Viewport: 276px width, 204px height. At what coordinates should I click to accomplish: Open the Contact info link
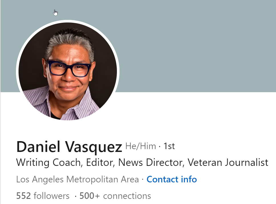[172, 180]
